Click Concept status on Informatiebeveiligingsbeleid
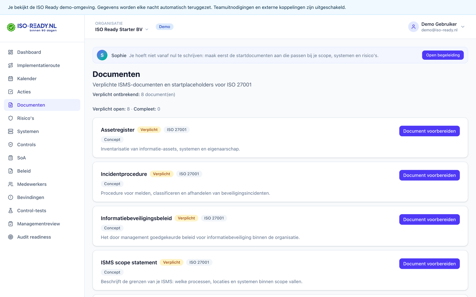Screen dimensions: 476x297 (x=112, y=228)
